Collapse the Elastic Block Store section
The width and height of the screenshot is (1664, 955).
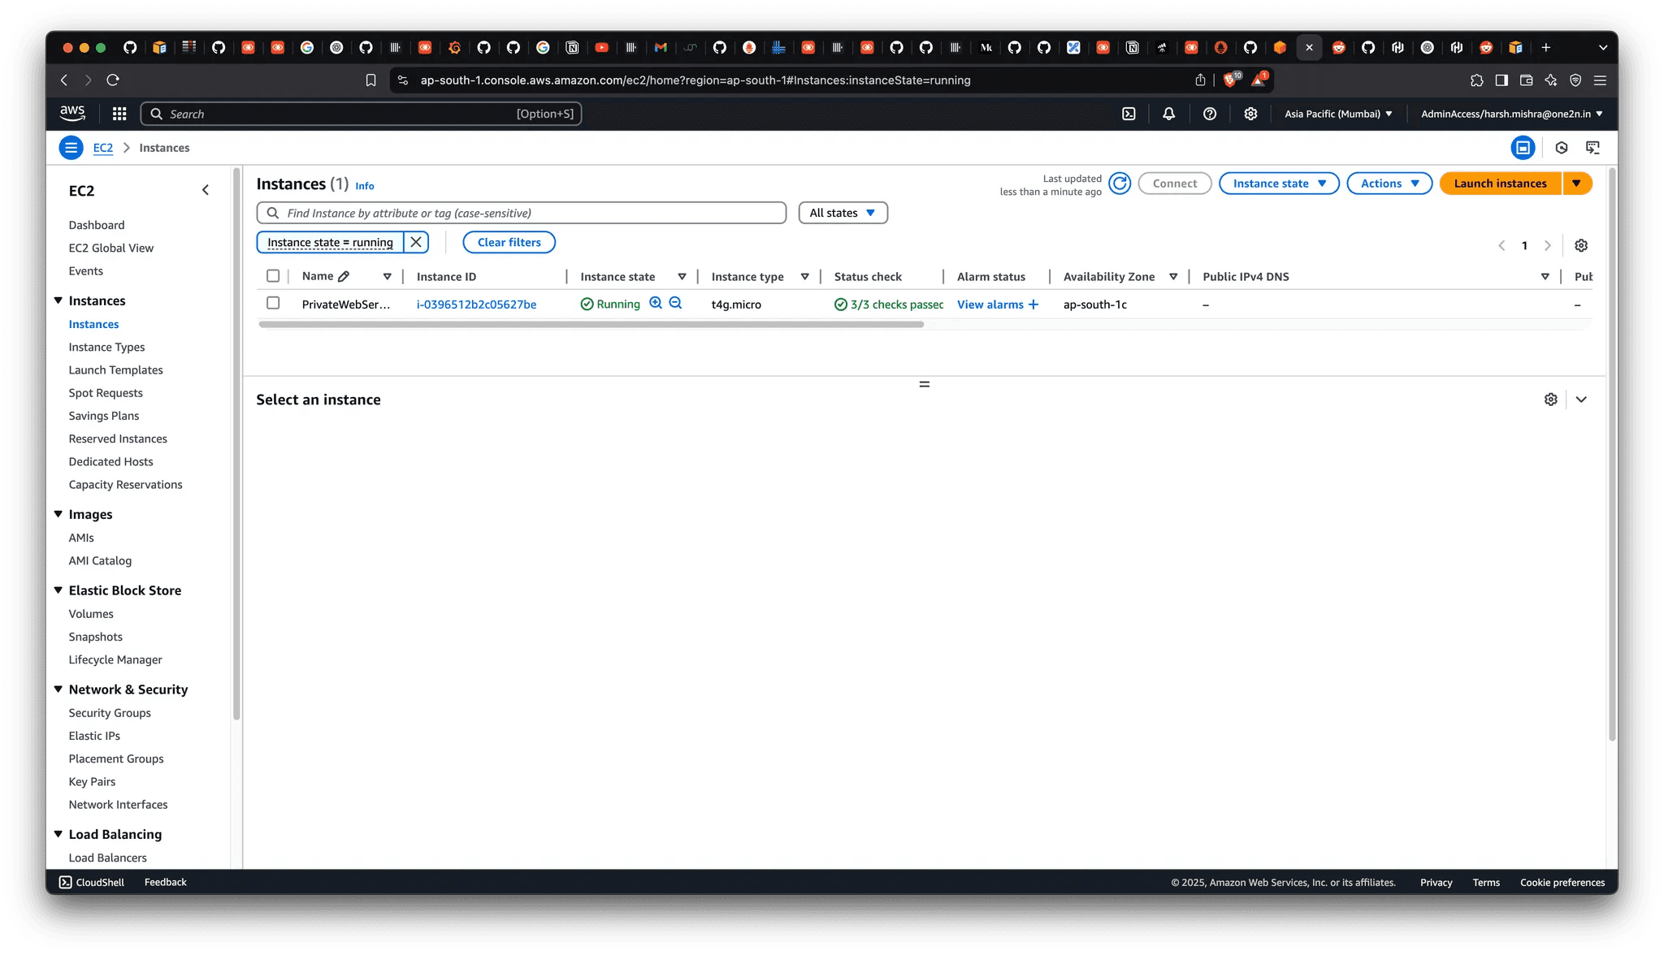(58, 590)
